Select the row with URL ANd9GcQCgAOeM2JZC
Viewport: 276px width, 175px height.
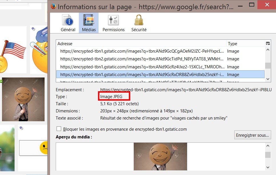click(160, 51)
